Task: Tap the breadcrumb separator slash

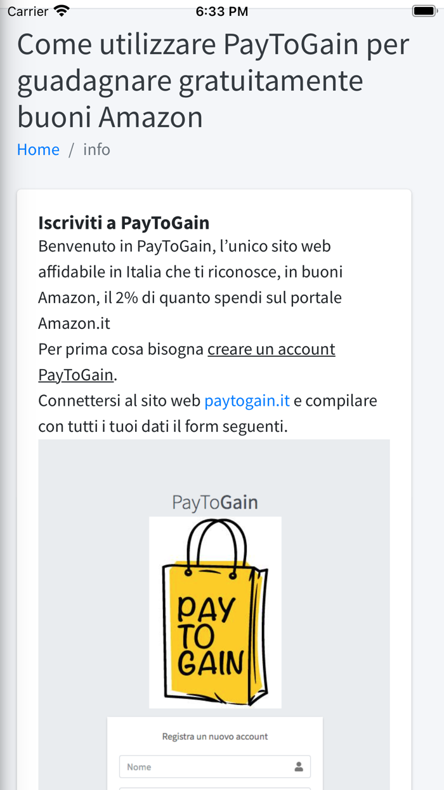Action: click(72, 149)
